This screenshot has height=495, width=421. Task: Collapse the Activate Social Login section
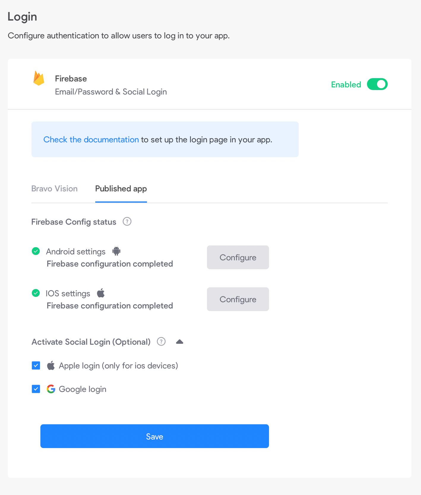click(180, 342)
